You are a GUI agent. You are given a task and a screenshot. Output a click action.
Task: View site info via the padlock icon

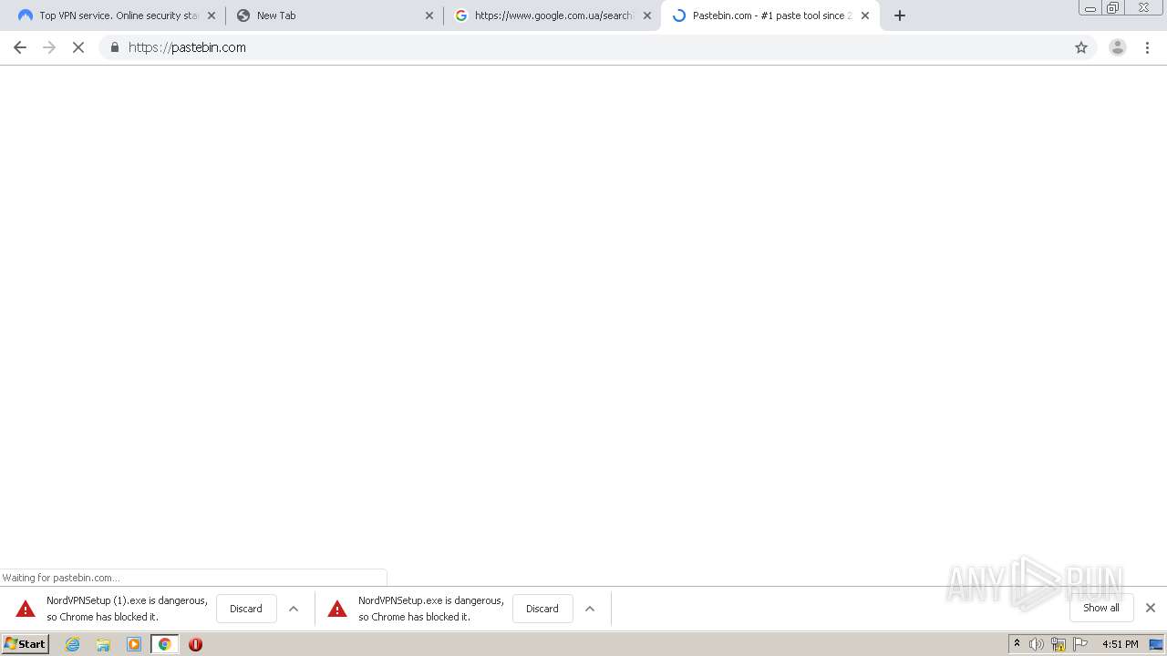tap(114, 47)
